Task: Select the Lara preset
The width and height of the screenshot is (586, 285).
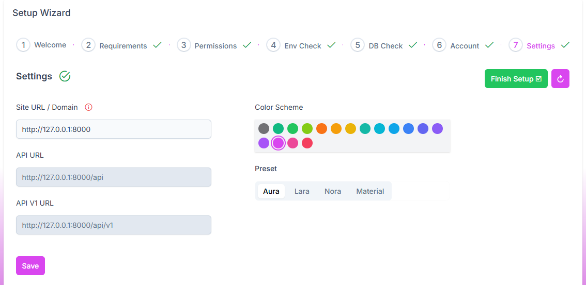Action: tap(302, 191)
